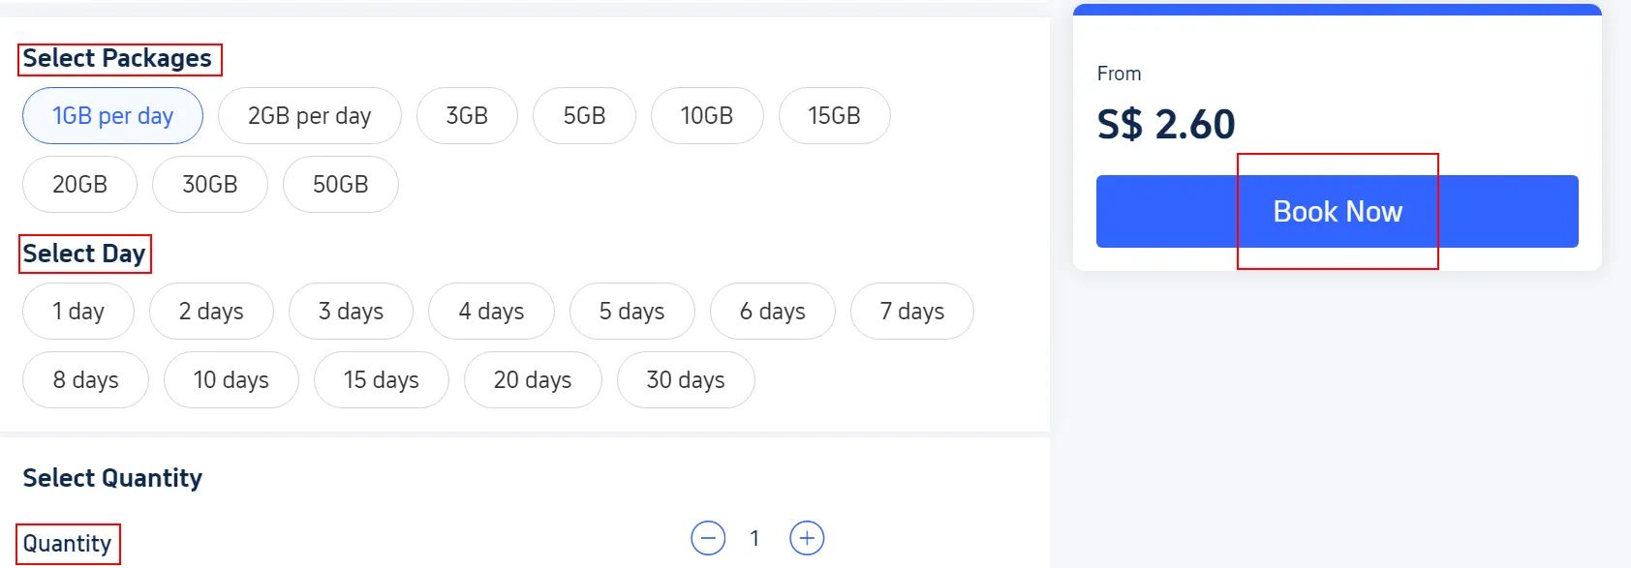The height and width of the screenshot is (568, 1631).
Task: Choose the 3GB package option
Action: point(467,115)
